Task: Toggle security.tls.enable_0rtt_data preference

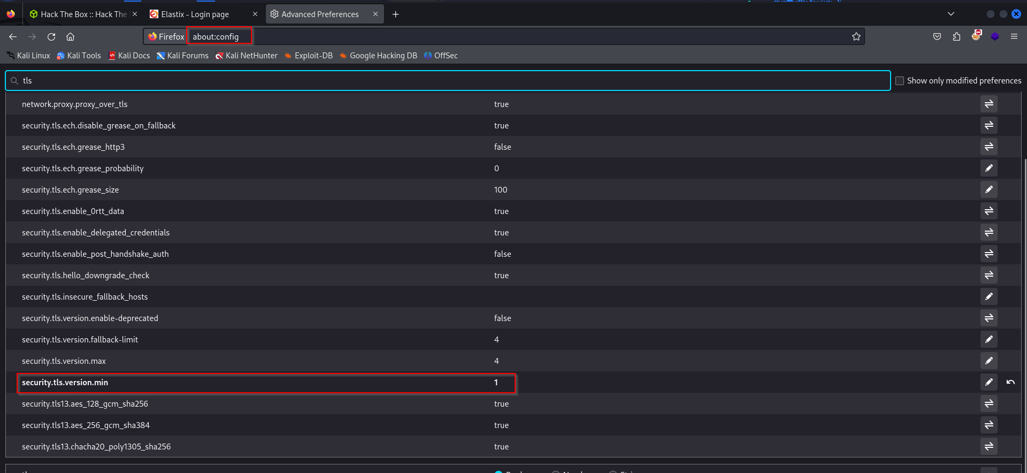Action: (x=988, y=211)
